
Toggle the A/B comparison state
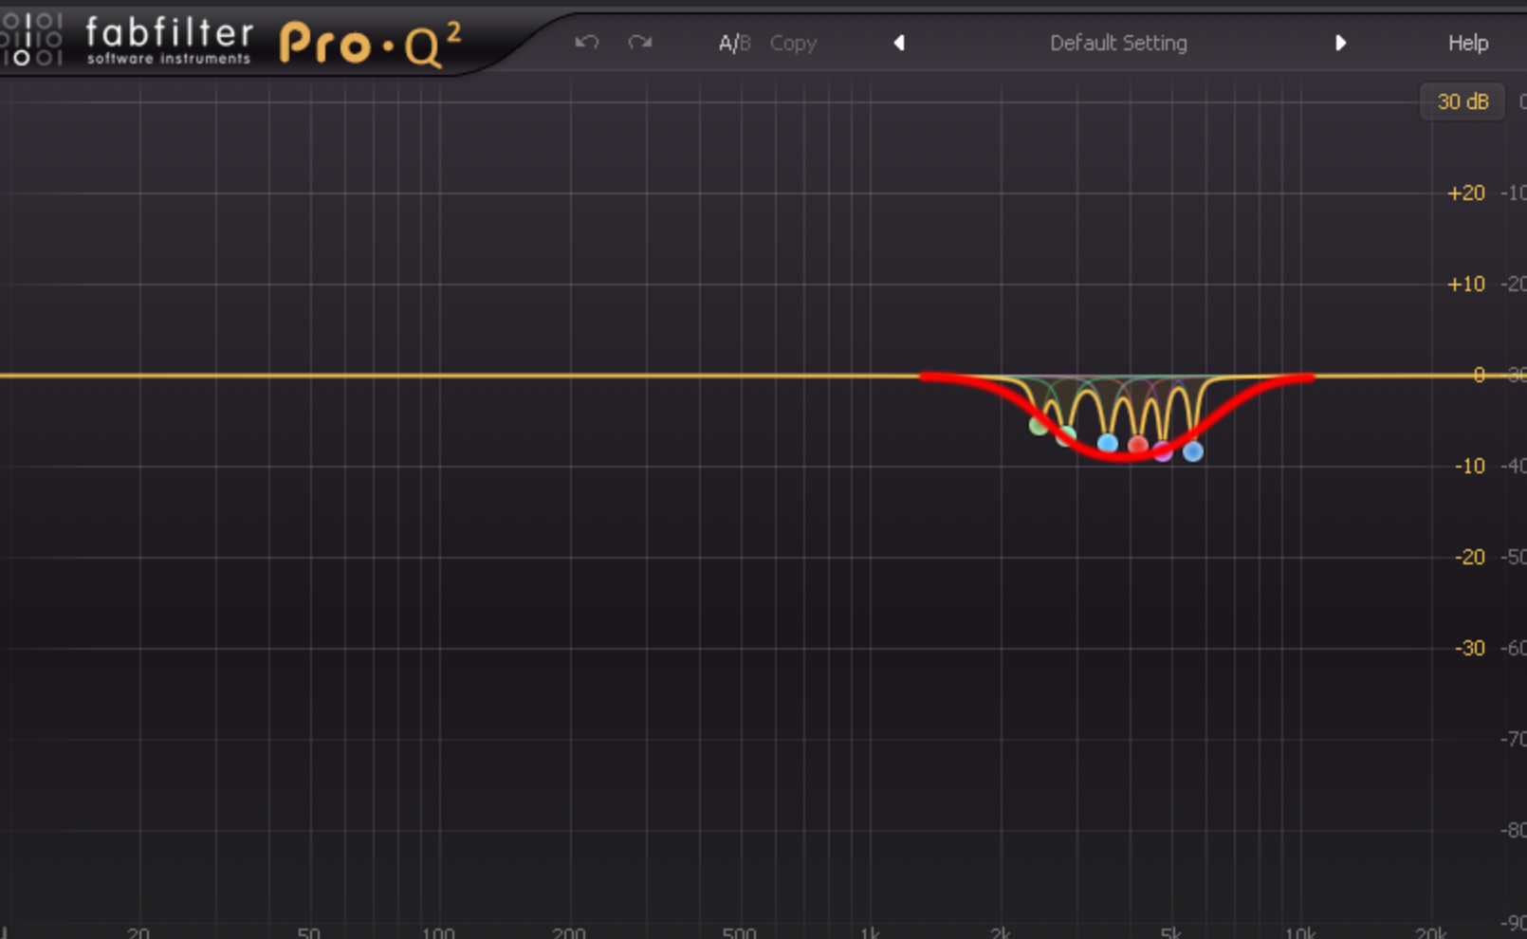pos(734,43)
